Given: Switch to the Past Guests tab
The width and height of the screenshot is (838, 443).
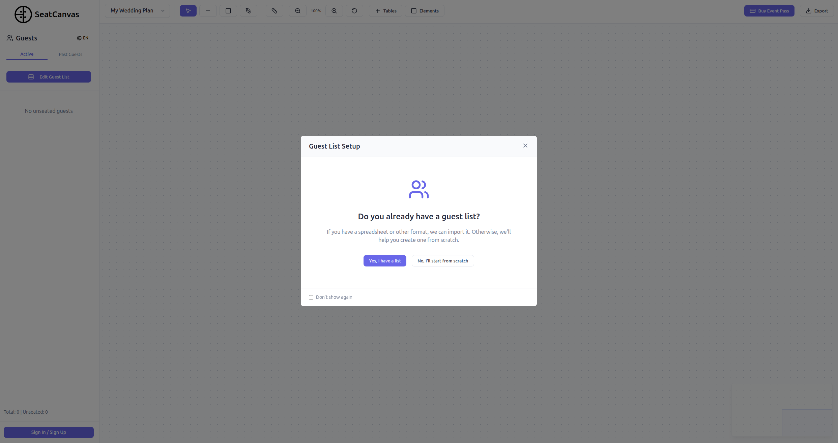Looking at the screenshot, I should coord(70,54).
